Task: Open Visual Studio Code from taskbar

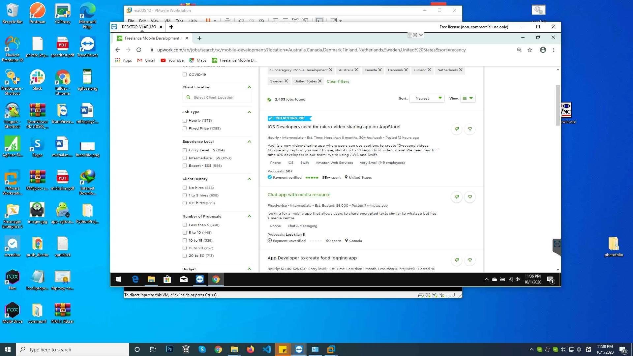Action: 267,349
